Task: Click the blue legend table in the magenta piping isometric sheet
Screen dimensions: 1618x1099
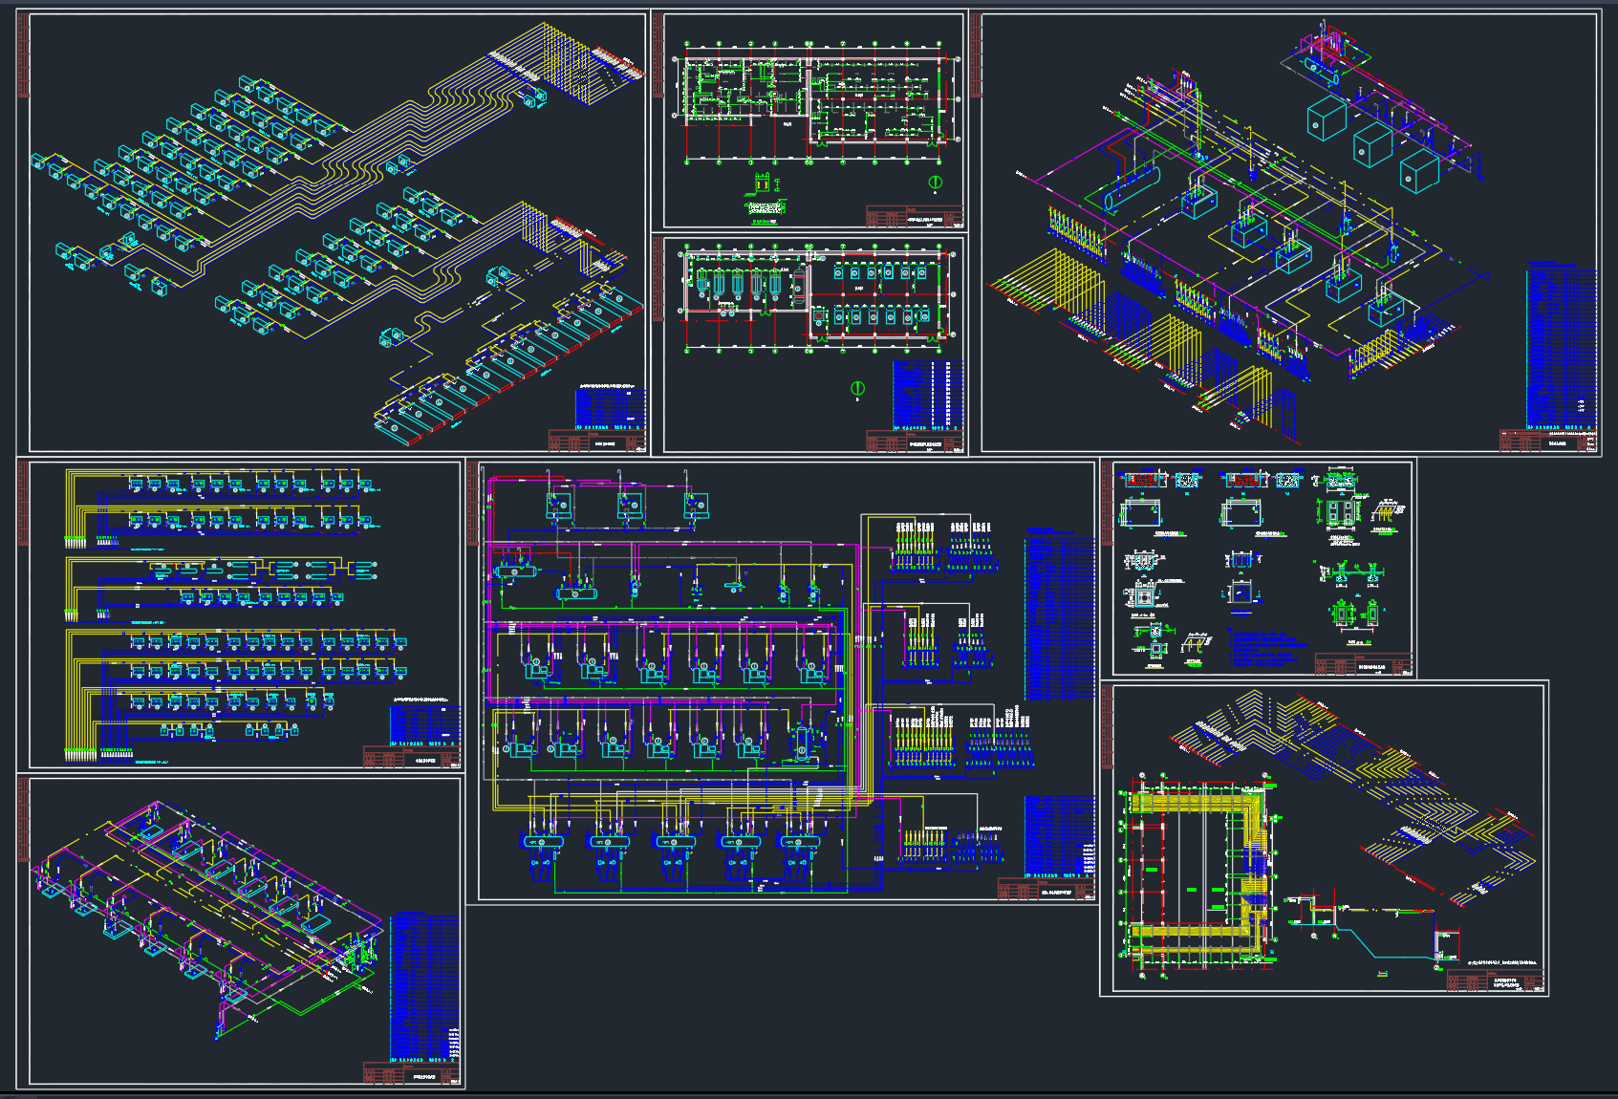Action: [424, 987]
